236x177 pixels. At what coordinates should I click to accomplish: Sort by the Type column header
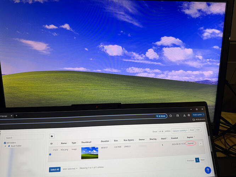pyautogui.click(x=74, y=143)
